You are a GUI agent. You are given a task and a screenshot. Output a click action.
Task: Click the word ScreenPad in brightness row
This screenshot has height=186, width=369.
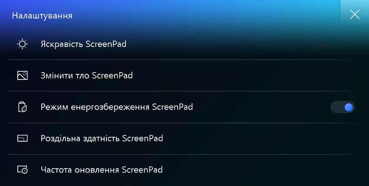click(106, 44)
